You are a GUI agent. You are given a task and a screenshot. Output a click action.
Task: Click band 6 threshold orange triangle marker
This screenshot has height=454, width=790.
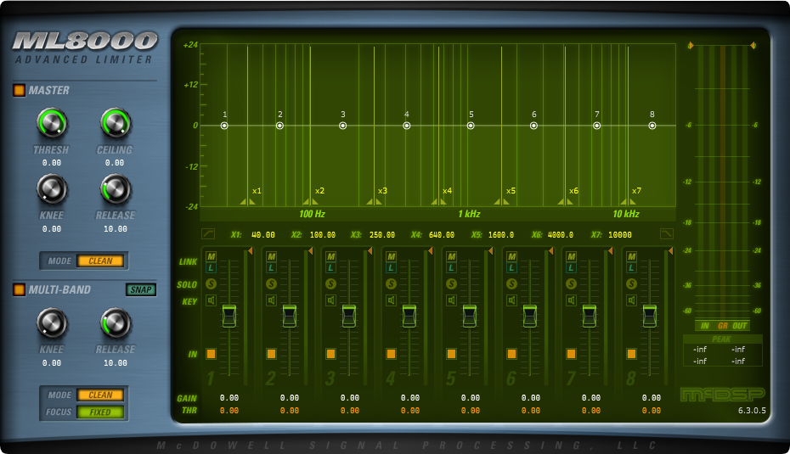(x=550, y=250)
